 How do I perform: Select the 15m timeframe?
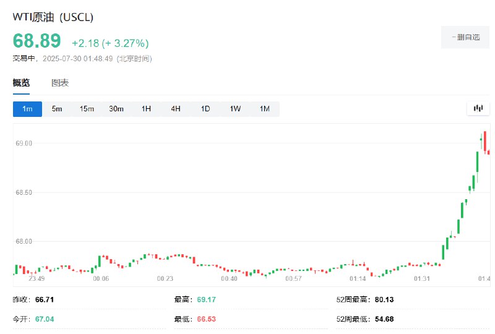point(87,109)
